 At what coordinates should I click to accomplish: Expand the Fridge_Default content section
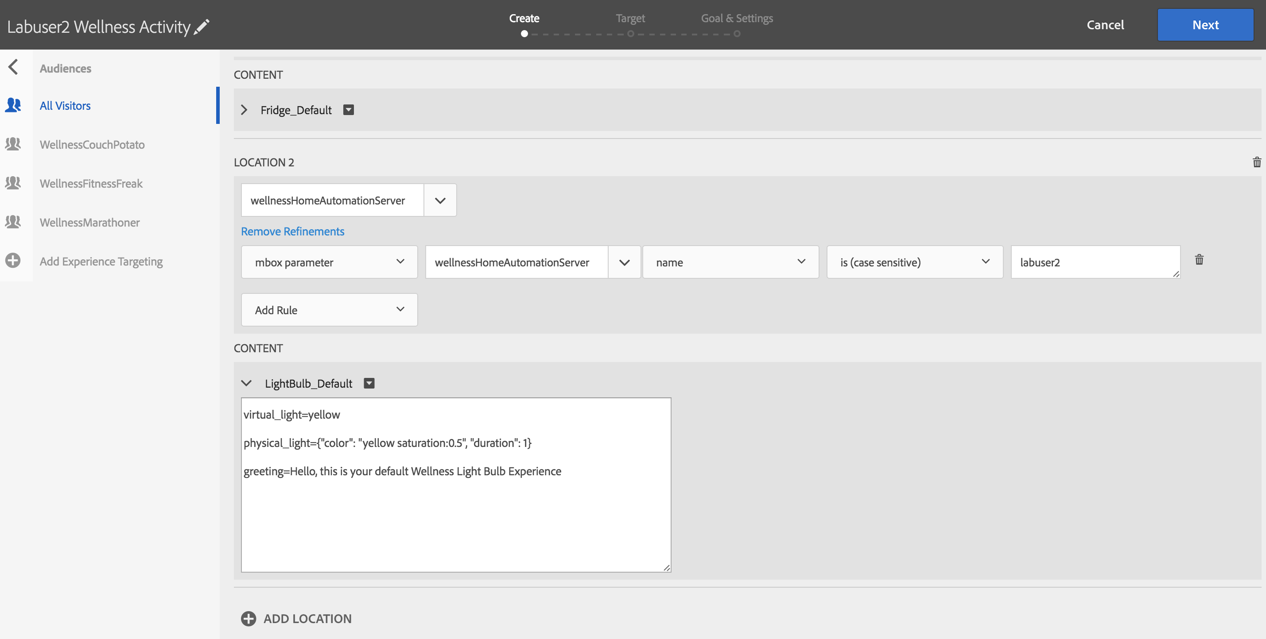tap(244, 110)
